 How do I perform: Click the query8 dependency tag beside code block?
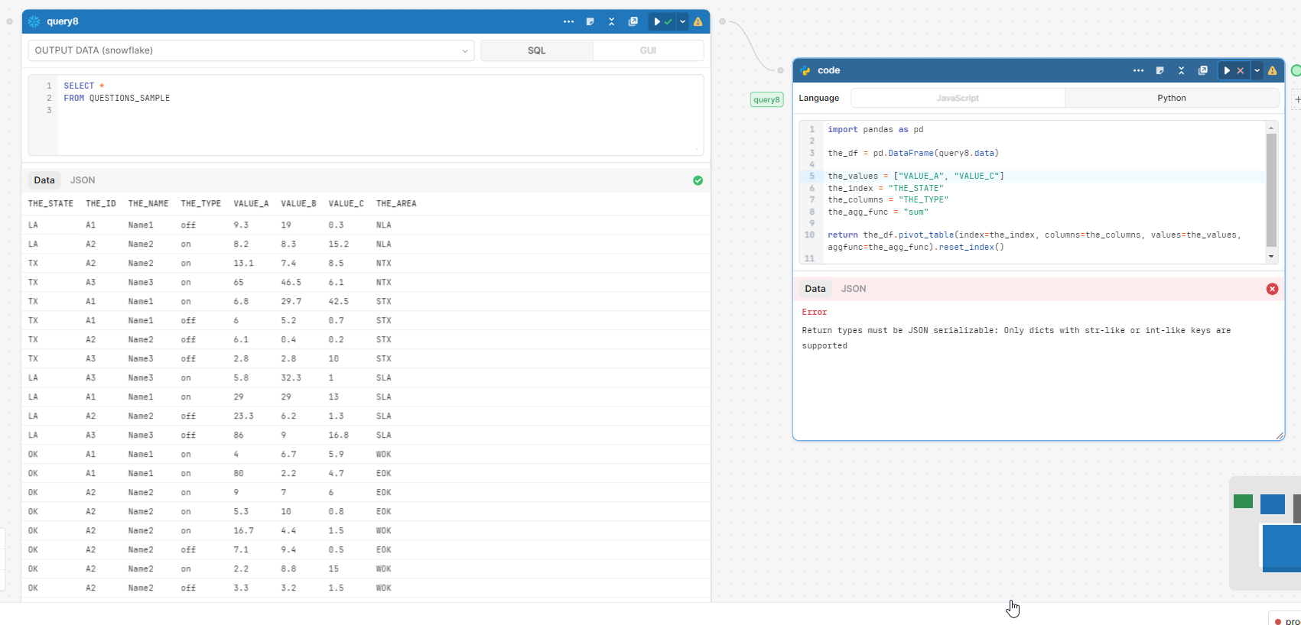tap(766, 99)
